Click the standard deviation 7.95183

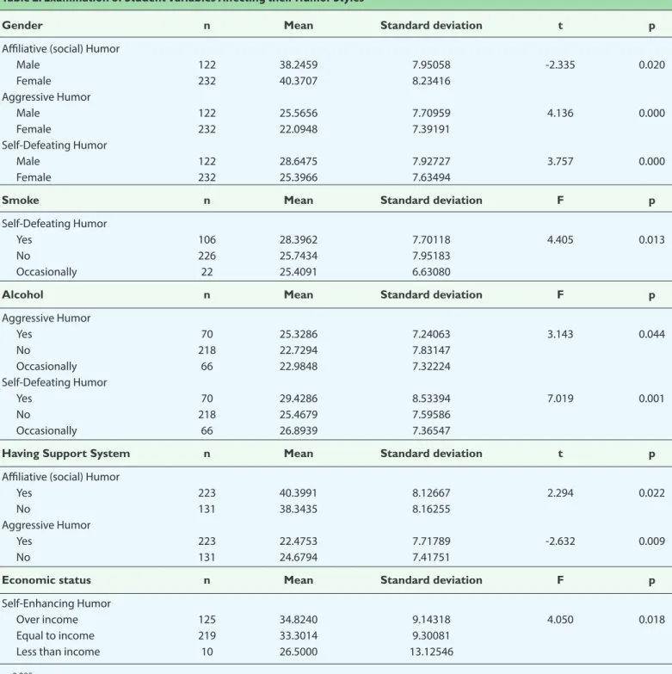tap(431, 256)
